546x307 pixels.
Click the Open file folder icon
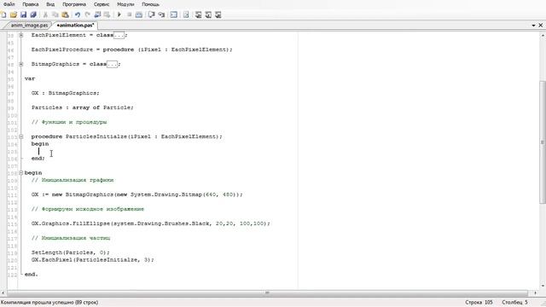coord(14,14)
